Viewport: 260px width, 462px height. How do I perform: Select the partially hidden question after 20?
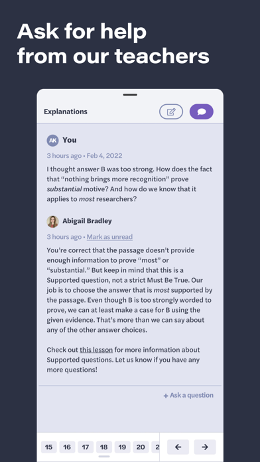coord(155,447)
